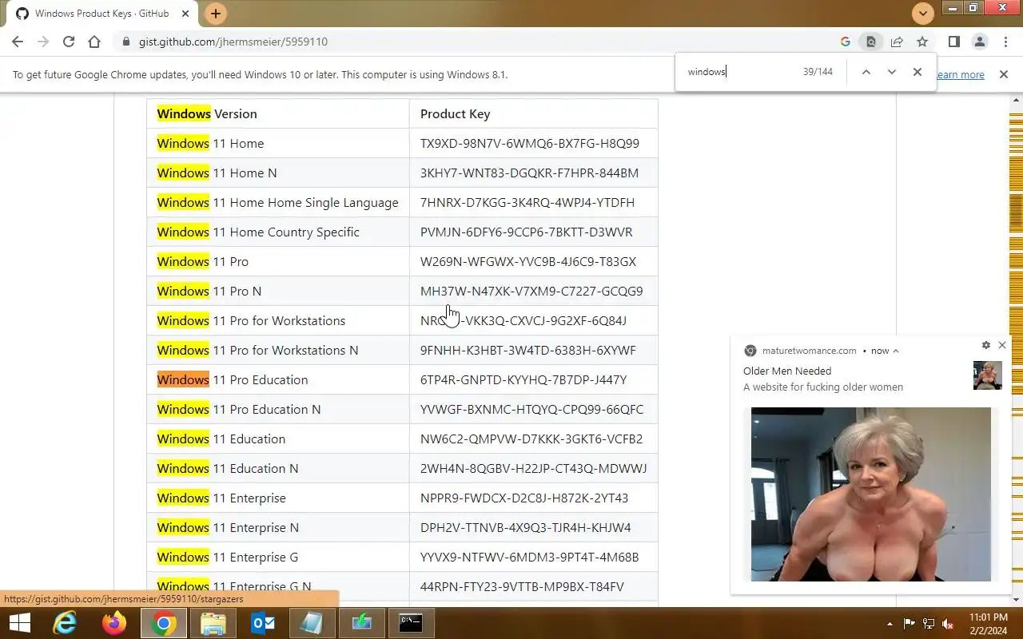Select Windows 11 Home product key

(x=529, y=144)
